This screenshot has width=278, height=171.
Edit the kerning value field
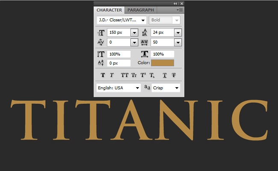pos(119,42)
